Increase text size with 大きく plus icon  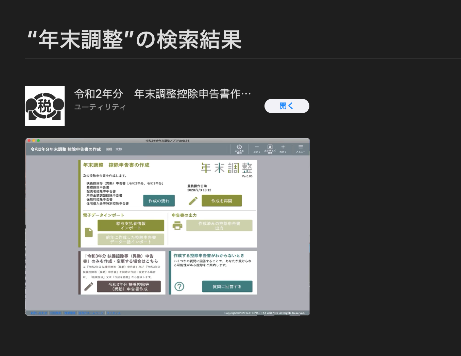coord(283,148)
